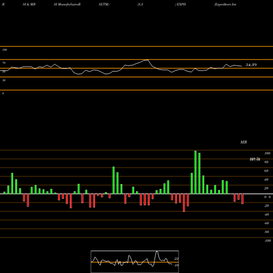Click the -80 label on MR axis
The height and width of the screenshot is (273, 273).
click(x=266, y=232)
